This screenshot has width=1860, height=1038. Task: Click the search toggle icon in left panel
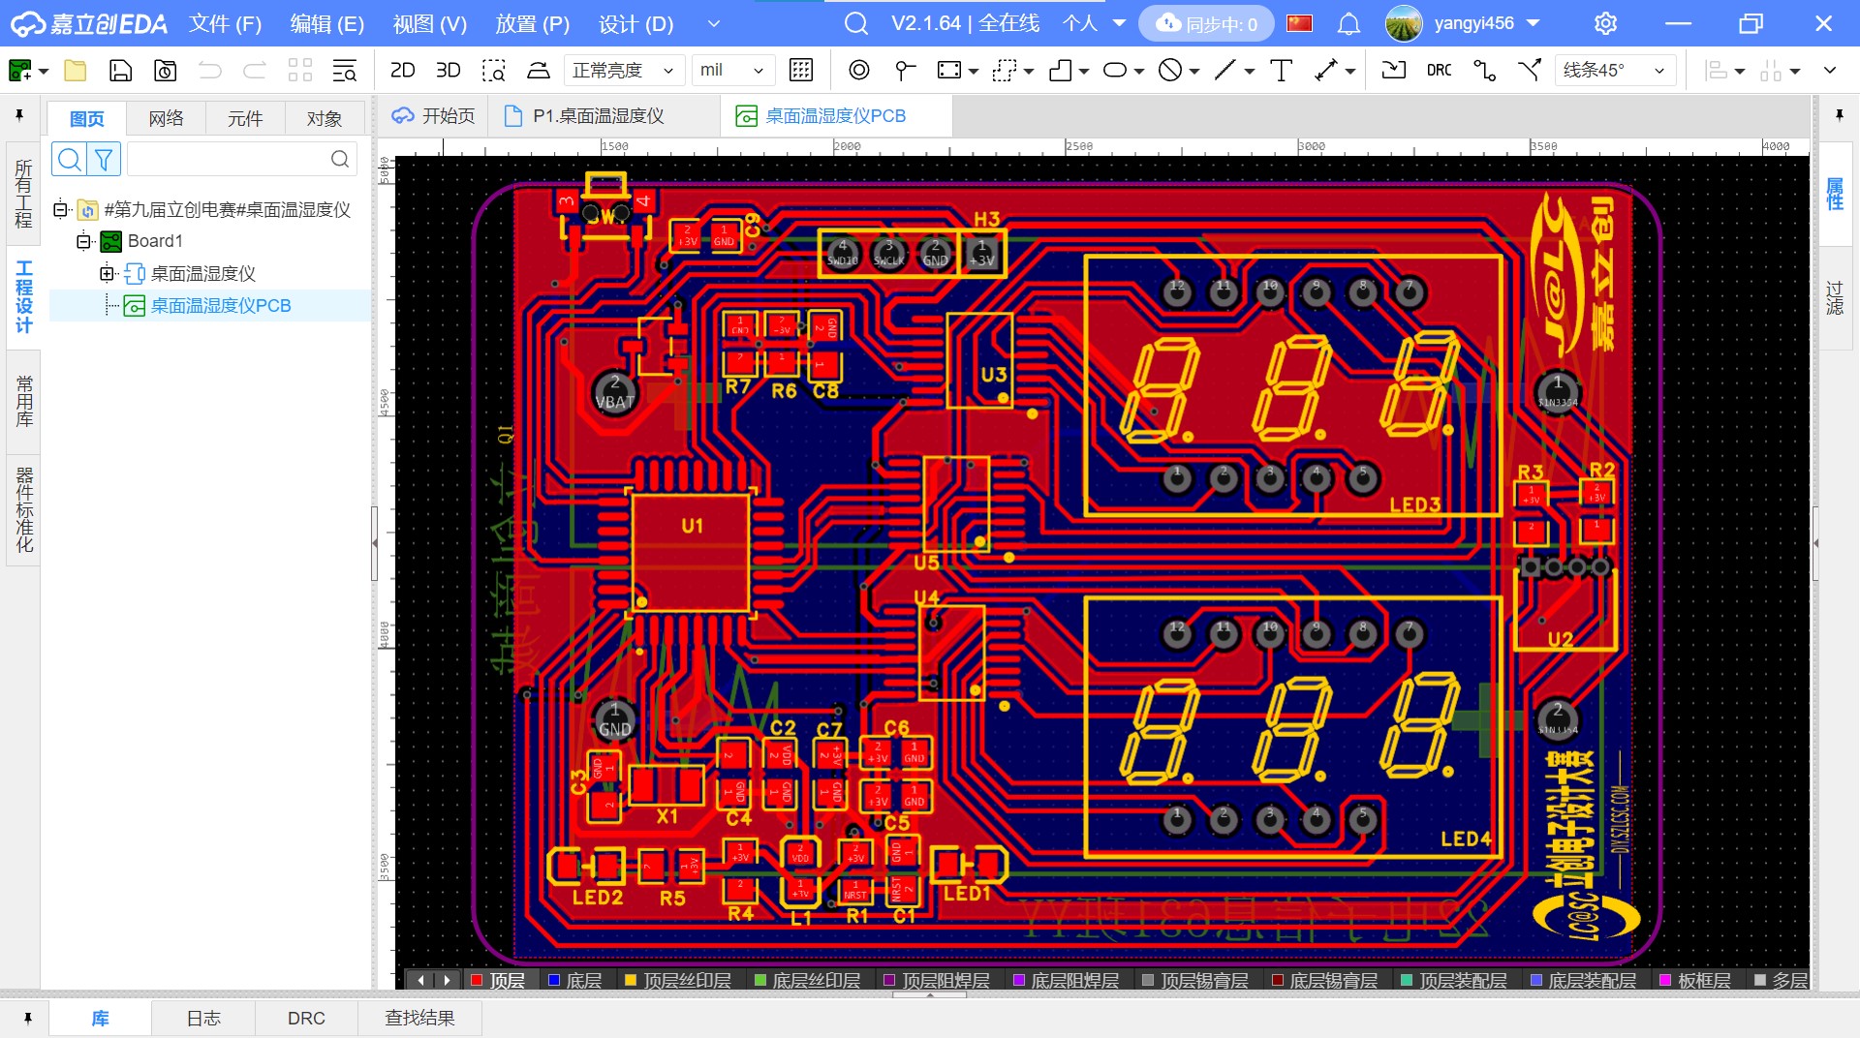point(69,159)
